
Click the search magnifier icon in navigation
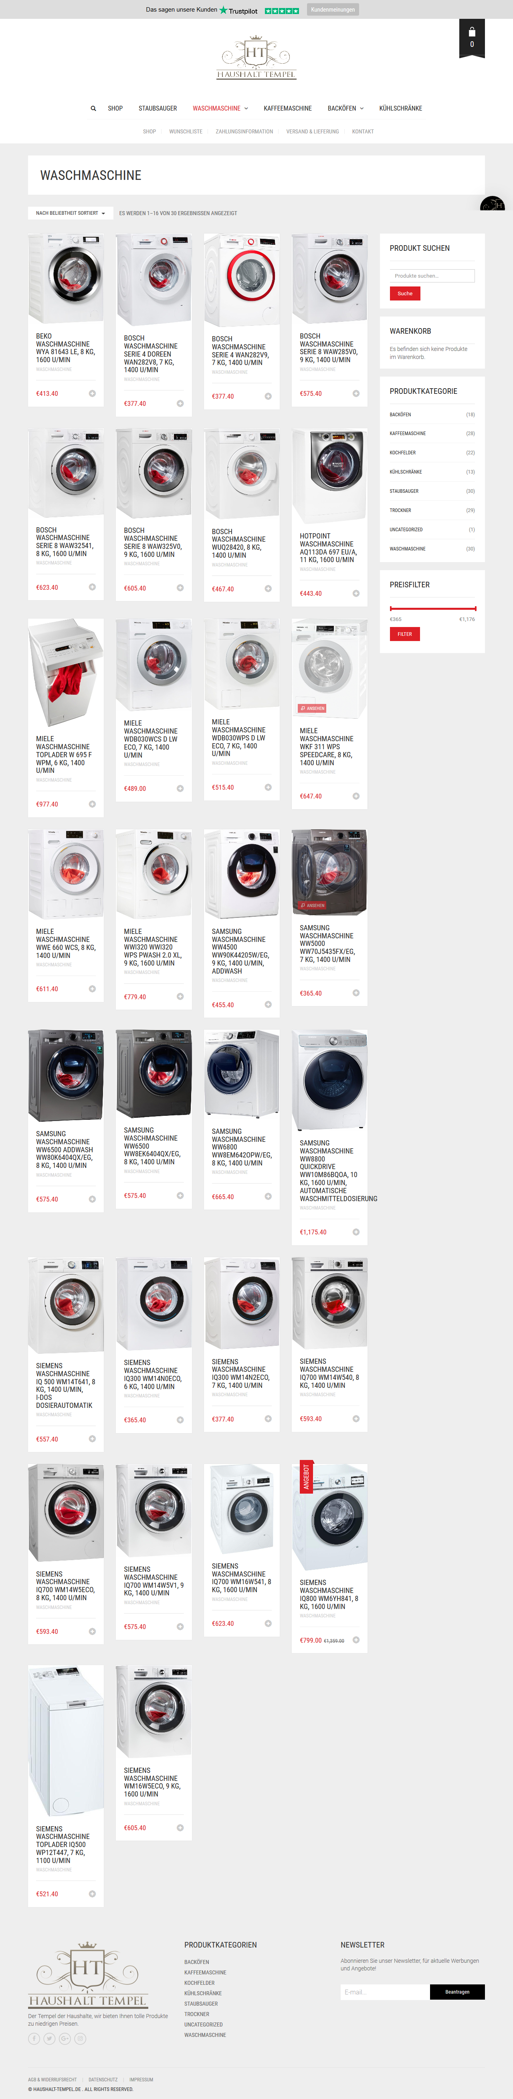pyautogui.click(x=93, y=108)
